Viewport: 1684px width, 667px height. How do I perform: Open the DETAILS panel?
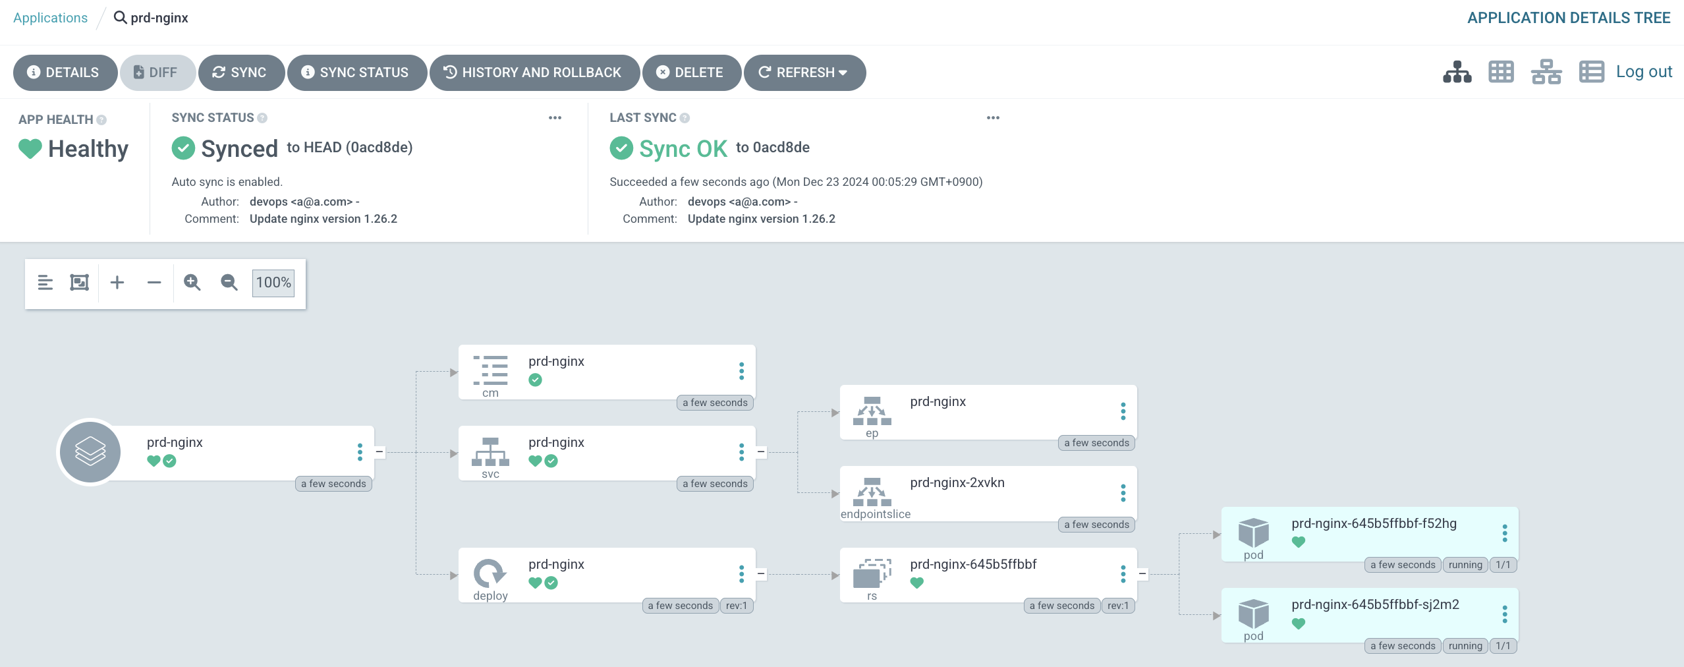click(65, 72)
